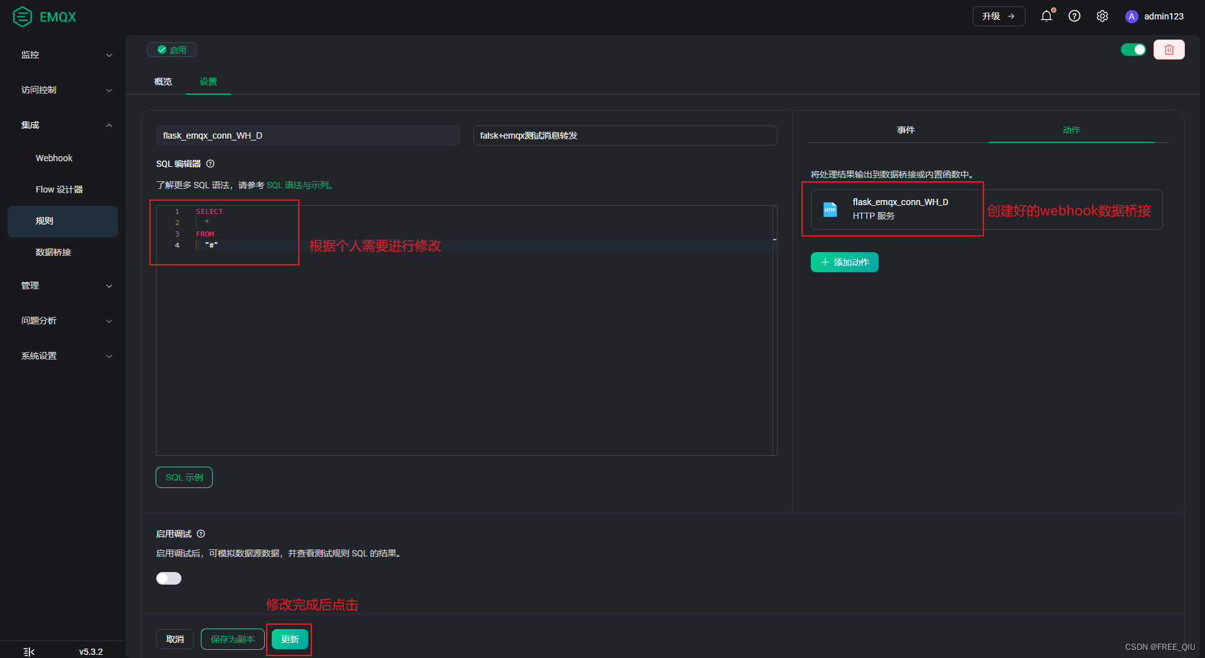
Task: Open the flask_emqx_conn_WH_D HTTP action card
Action: pos(986,210)
